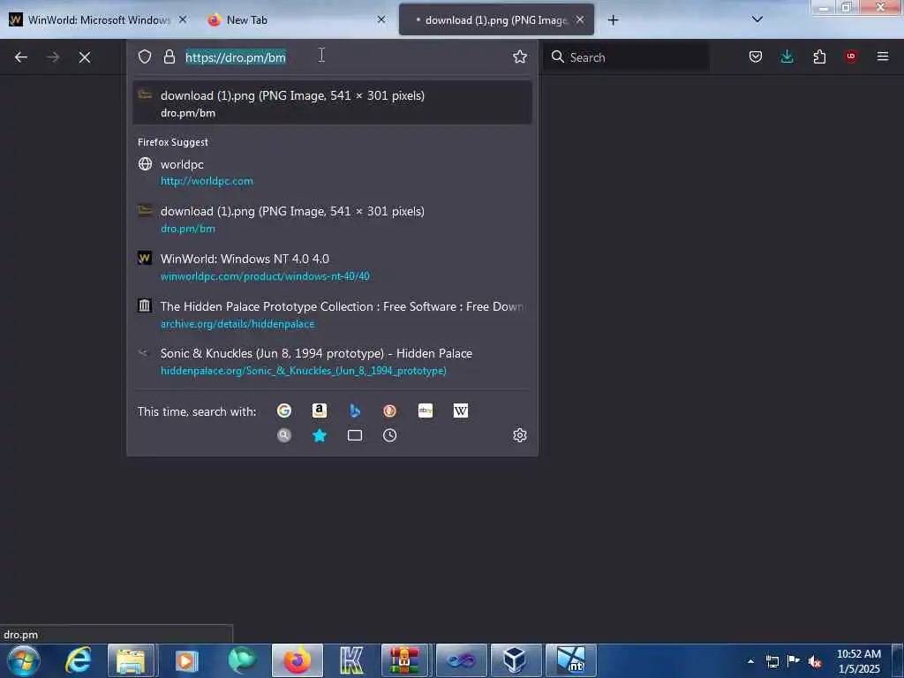Switch to Firefox taskbar button
Screen dimensions: 904x678
pyautogui.click(x=298, y=660)
